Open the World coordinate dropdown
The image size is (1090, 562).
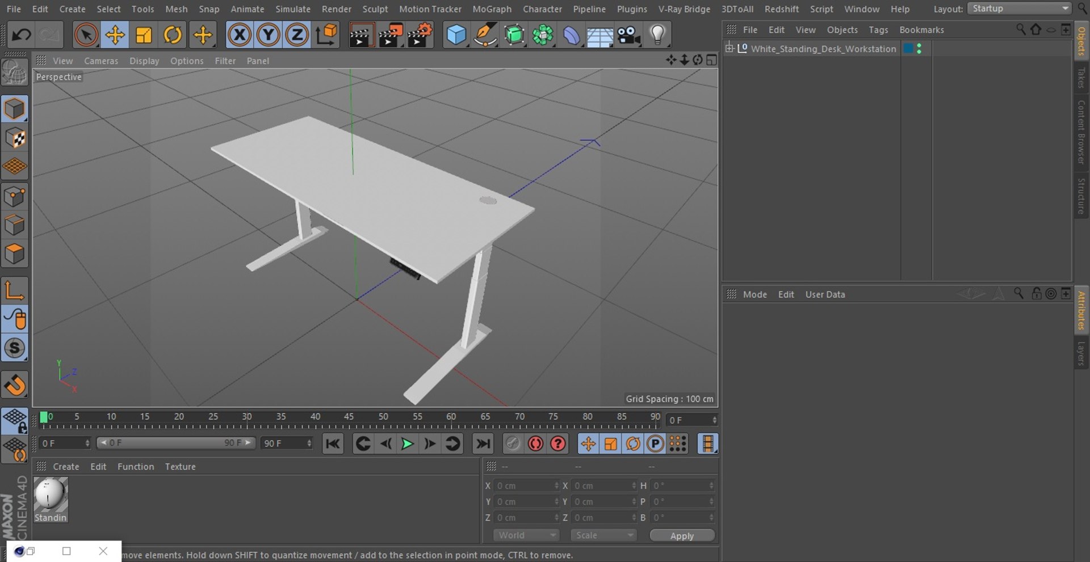526,535
